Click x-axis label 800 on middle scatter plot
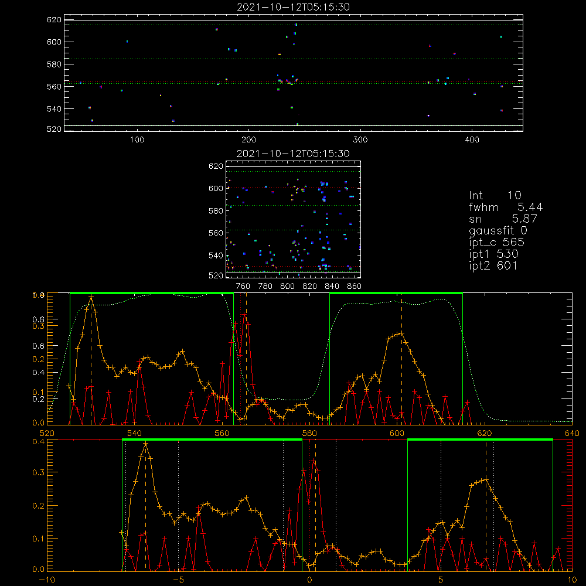Screen dimensions: 586x586 (x=287, y=287)
